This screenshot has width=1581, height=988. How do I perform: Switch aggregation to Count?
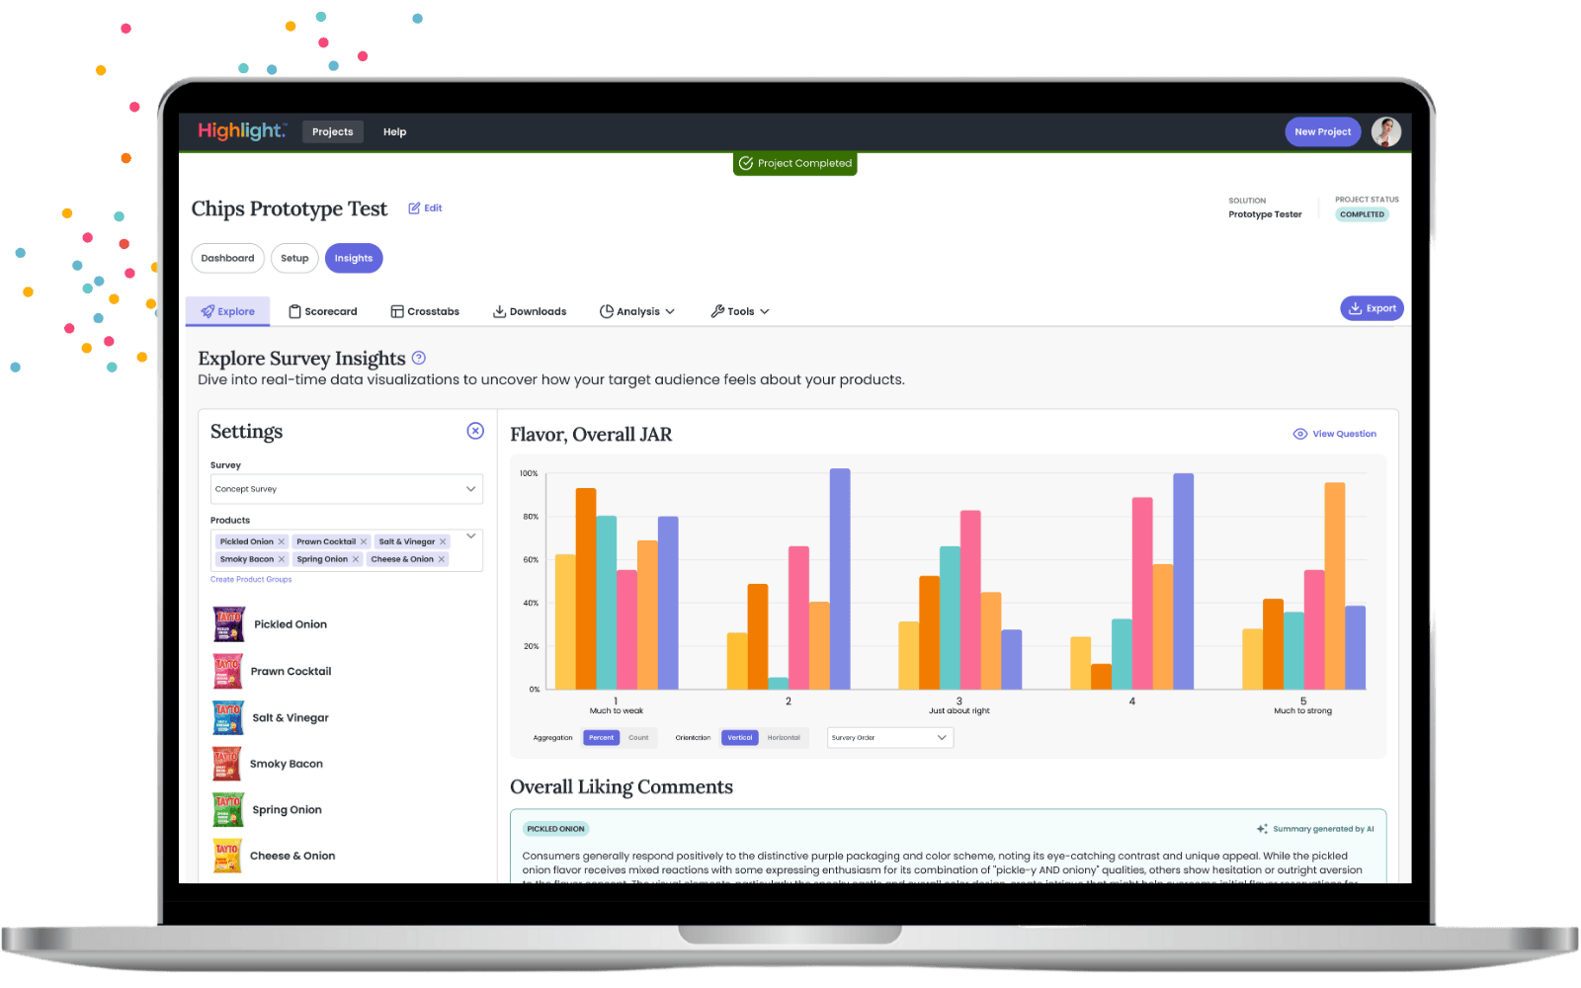[x=638, y=738]
